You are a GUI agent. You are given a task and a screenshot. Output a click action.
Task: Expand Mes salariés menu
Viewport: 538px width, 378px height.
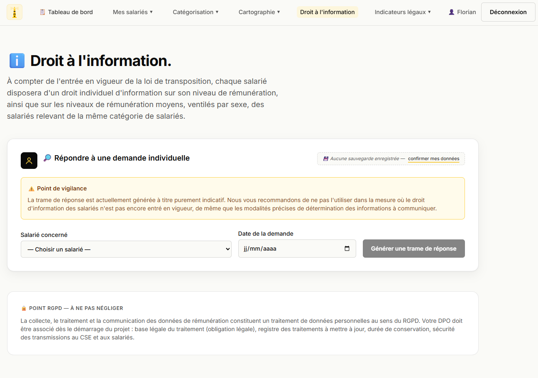pos(133,12)
